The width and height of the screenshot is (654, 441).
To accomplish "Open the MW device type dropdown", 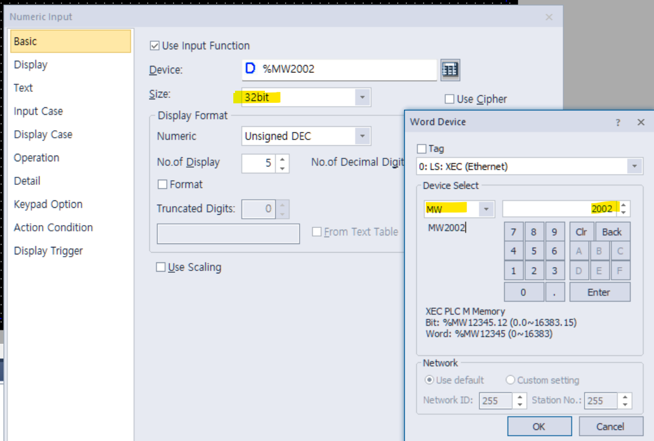I will (x=487, y=208).
